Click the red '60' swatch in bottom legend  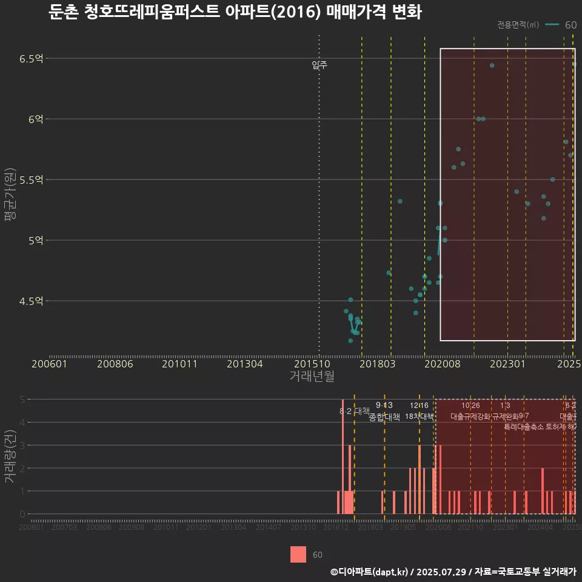point(298,554)
